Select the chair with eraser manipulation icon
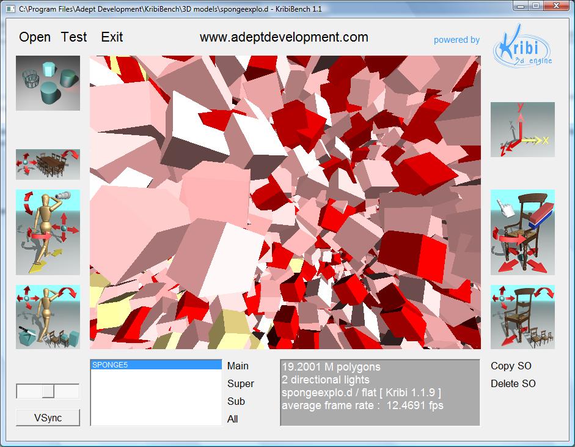The height and width of the screenshot is (447, 575). [522, 232]
